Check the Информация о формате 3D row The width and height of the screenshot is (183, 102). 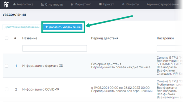point(6,66)
